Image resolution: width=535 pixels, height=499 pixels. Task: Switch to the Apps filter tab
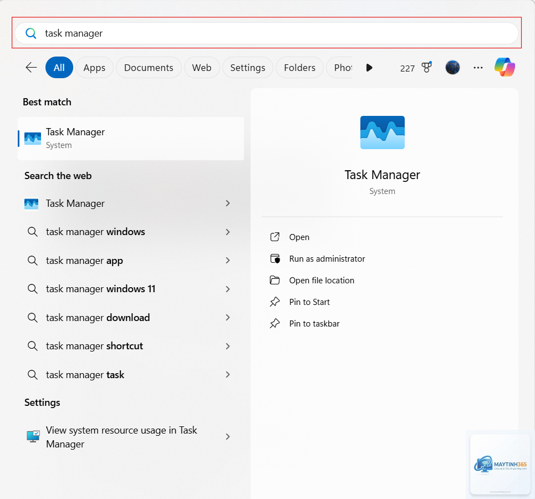pos(94,68)
